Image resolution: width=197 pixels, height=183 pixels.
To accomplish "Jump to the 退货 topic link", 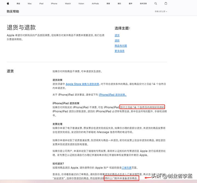I will coord(117,35).
